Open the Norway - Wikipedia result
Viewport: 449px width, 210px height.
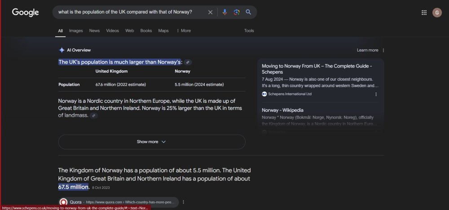click(282, 110)
